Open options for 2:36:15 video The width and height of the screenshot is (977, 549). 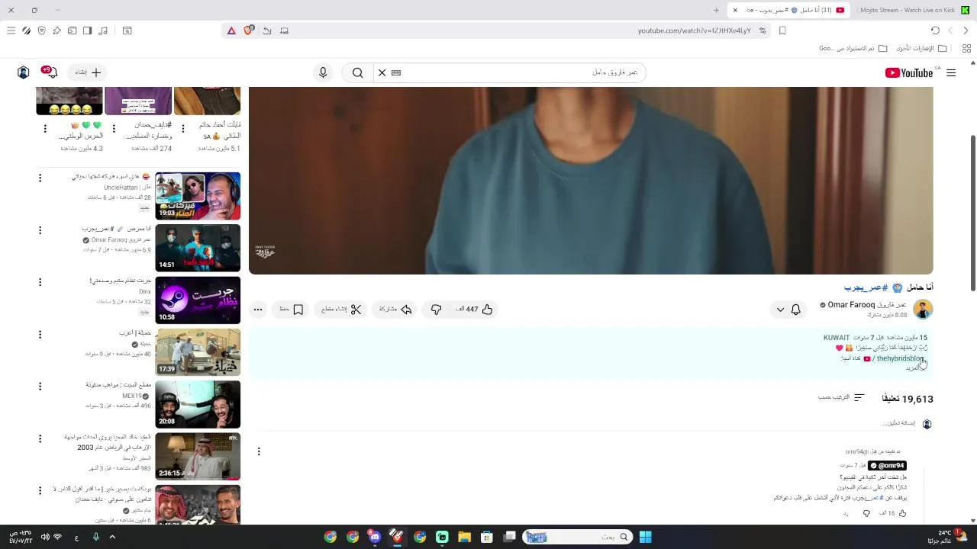(x=40, y=438)
